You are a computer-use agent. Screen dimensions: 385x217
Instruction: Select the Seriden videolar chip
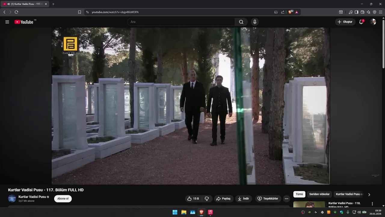point(319,194)
